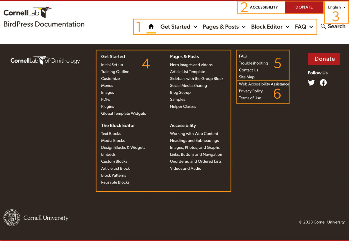
Task: Open Headings and Subheadings link
Action: pyautogui.click(x=194, y=141)
